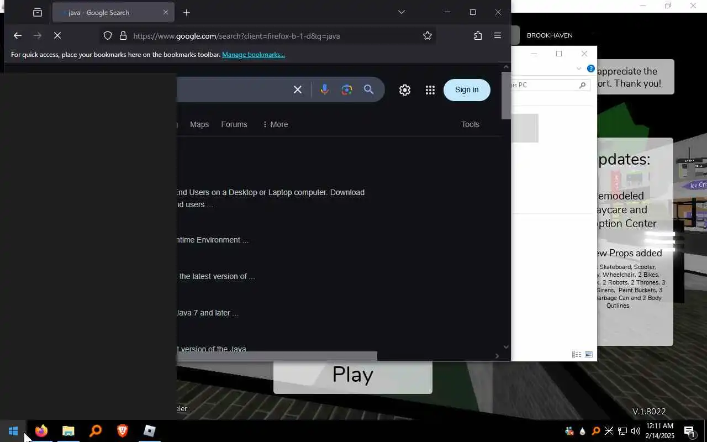Click result text 'the latest version of ...'
Screen dimensions: 707x442
click(x=217, y=276)
